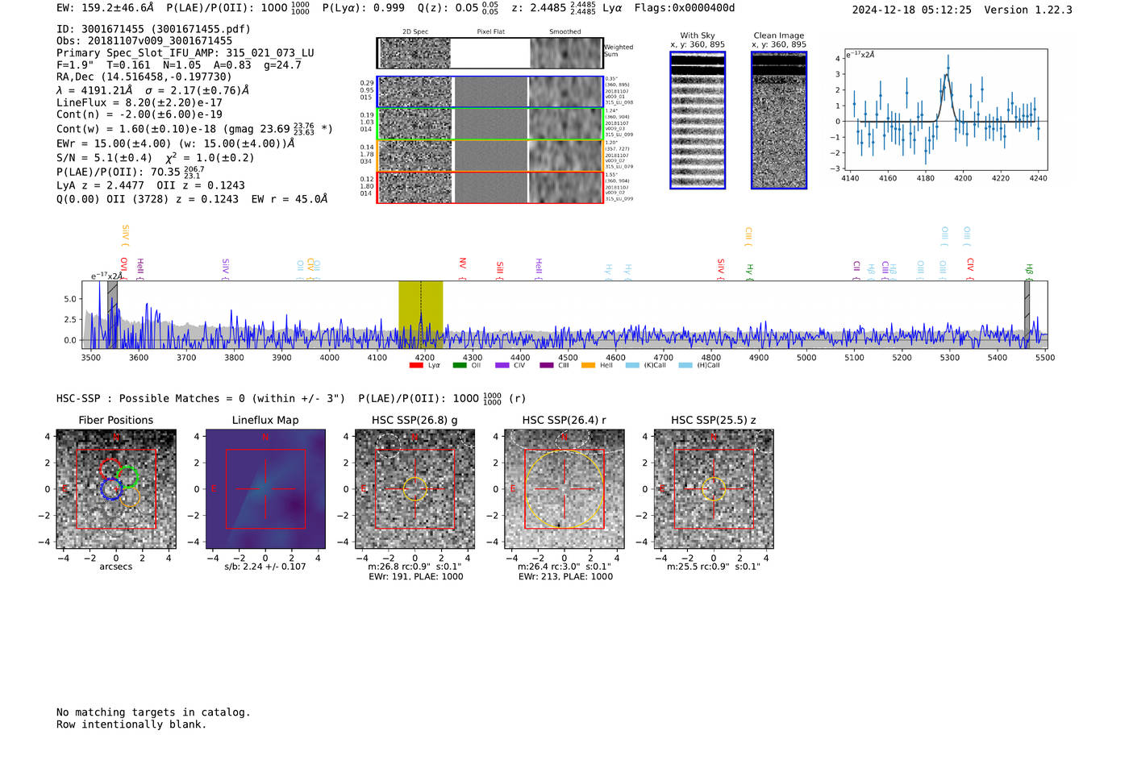1129x768 pixels.
Task: Select the HeII orange legend swatch
Action: [x=589, y=366]
